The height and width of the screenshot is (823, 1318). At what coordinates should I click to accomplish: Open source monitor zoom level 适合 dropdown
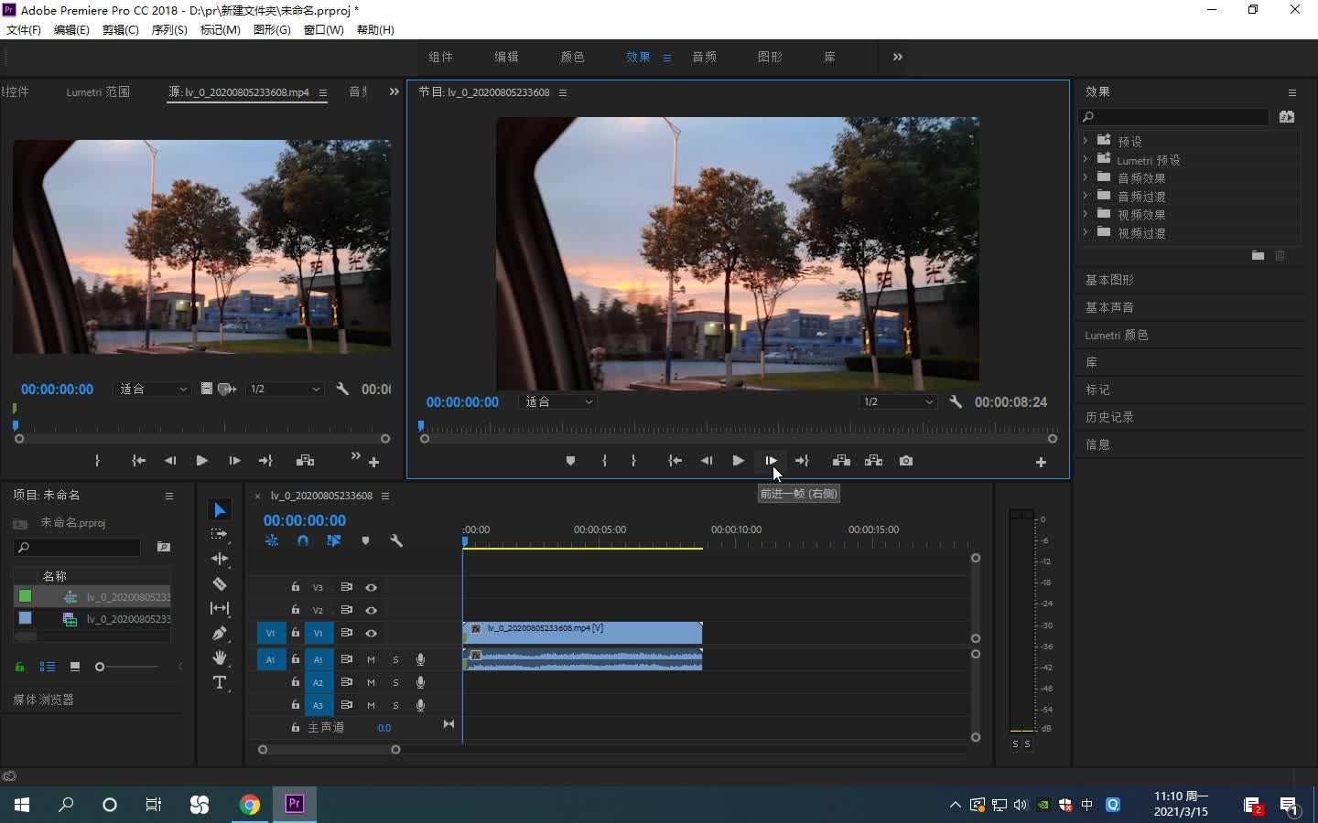point(153,389)
